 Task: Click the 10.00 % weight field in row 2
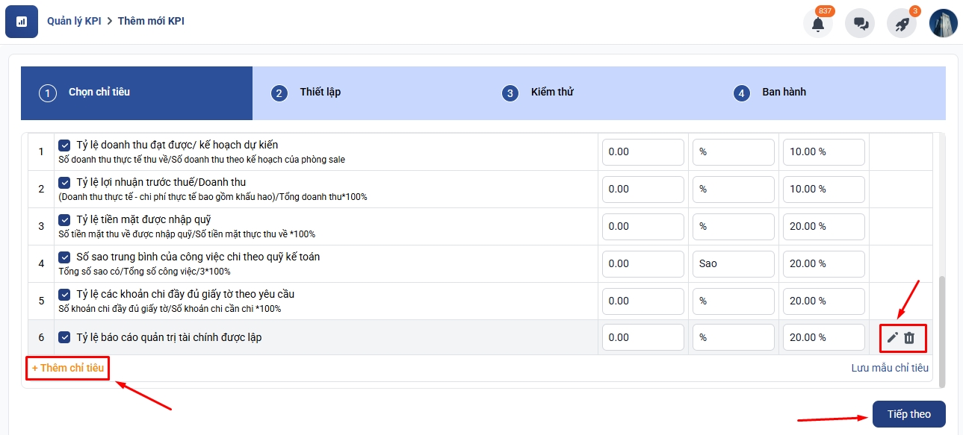[823, 189]
